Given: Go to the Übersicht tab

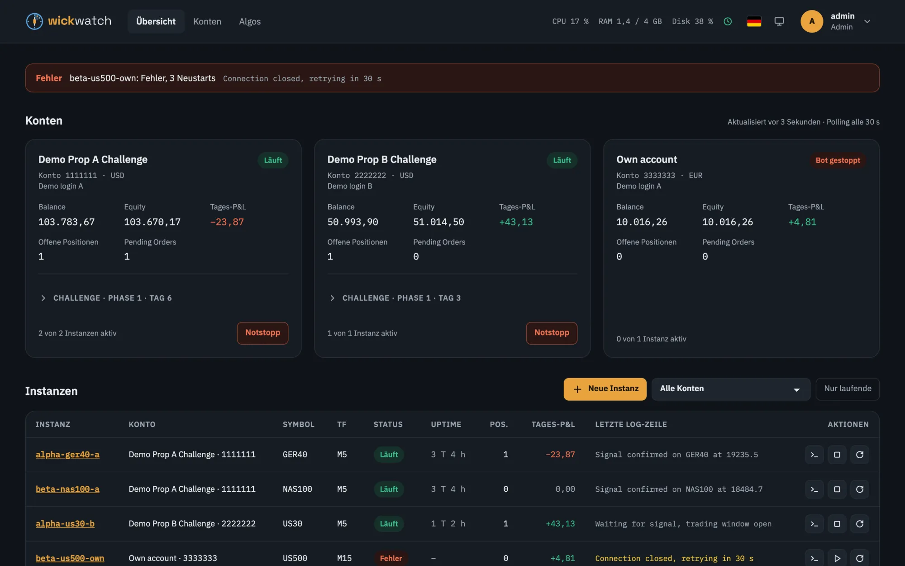Looking at the screenshot, I should (x=156, y=21).
